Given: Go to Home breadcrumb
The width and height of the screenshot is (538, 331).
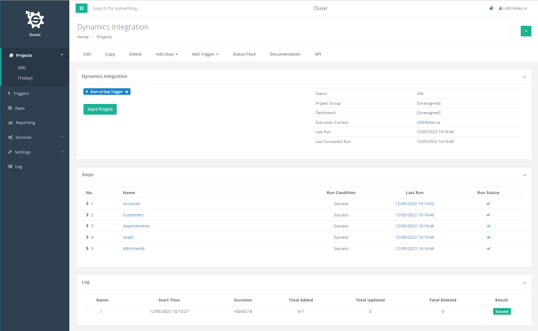Looking at the screenshot, I should point(83,37).
